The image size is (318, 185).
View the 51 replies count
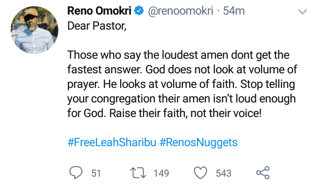coord(96,174)
